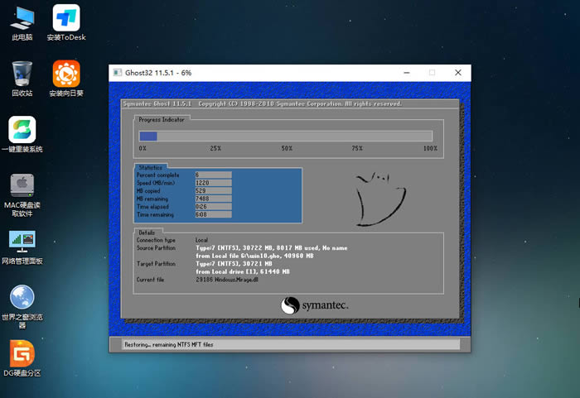This screenshot has height=398, width=580.
Task: Click the Speed (MB/min) value field
Action: [212, 183]
